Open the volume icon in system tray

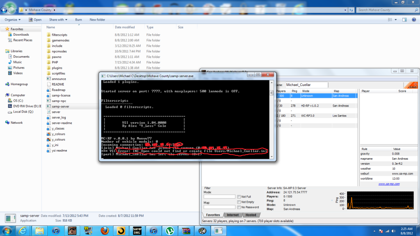tap(393, 231)
